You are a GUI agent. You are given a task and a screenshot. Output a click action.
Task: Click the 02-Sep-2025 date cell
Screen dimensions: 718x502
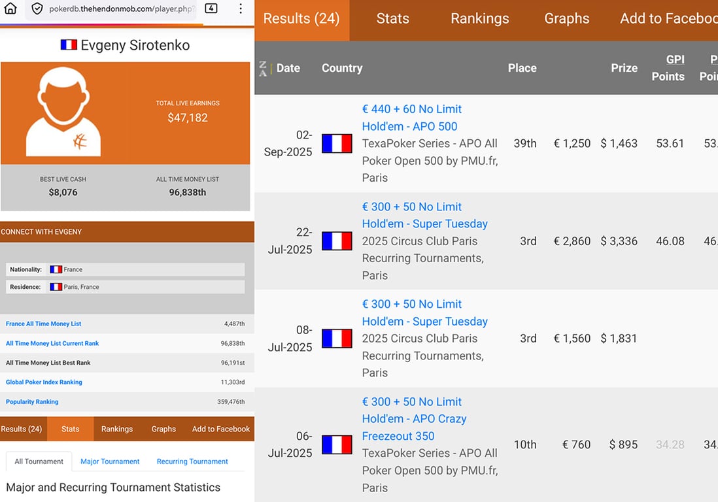(x=288, y=143)
